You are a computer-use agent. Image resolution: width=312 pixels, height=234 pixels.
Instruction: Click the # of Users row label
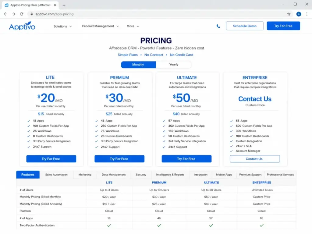pos(27,190)
